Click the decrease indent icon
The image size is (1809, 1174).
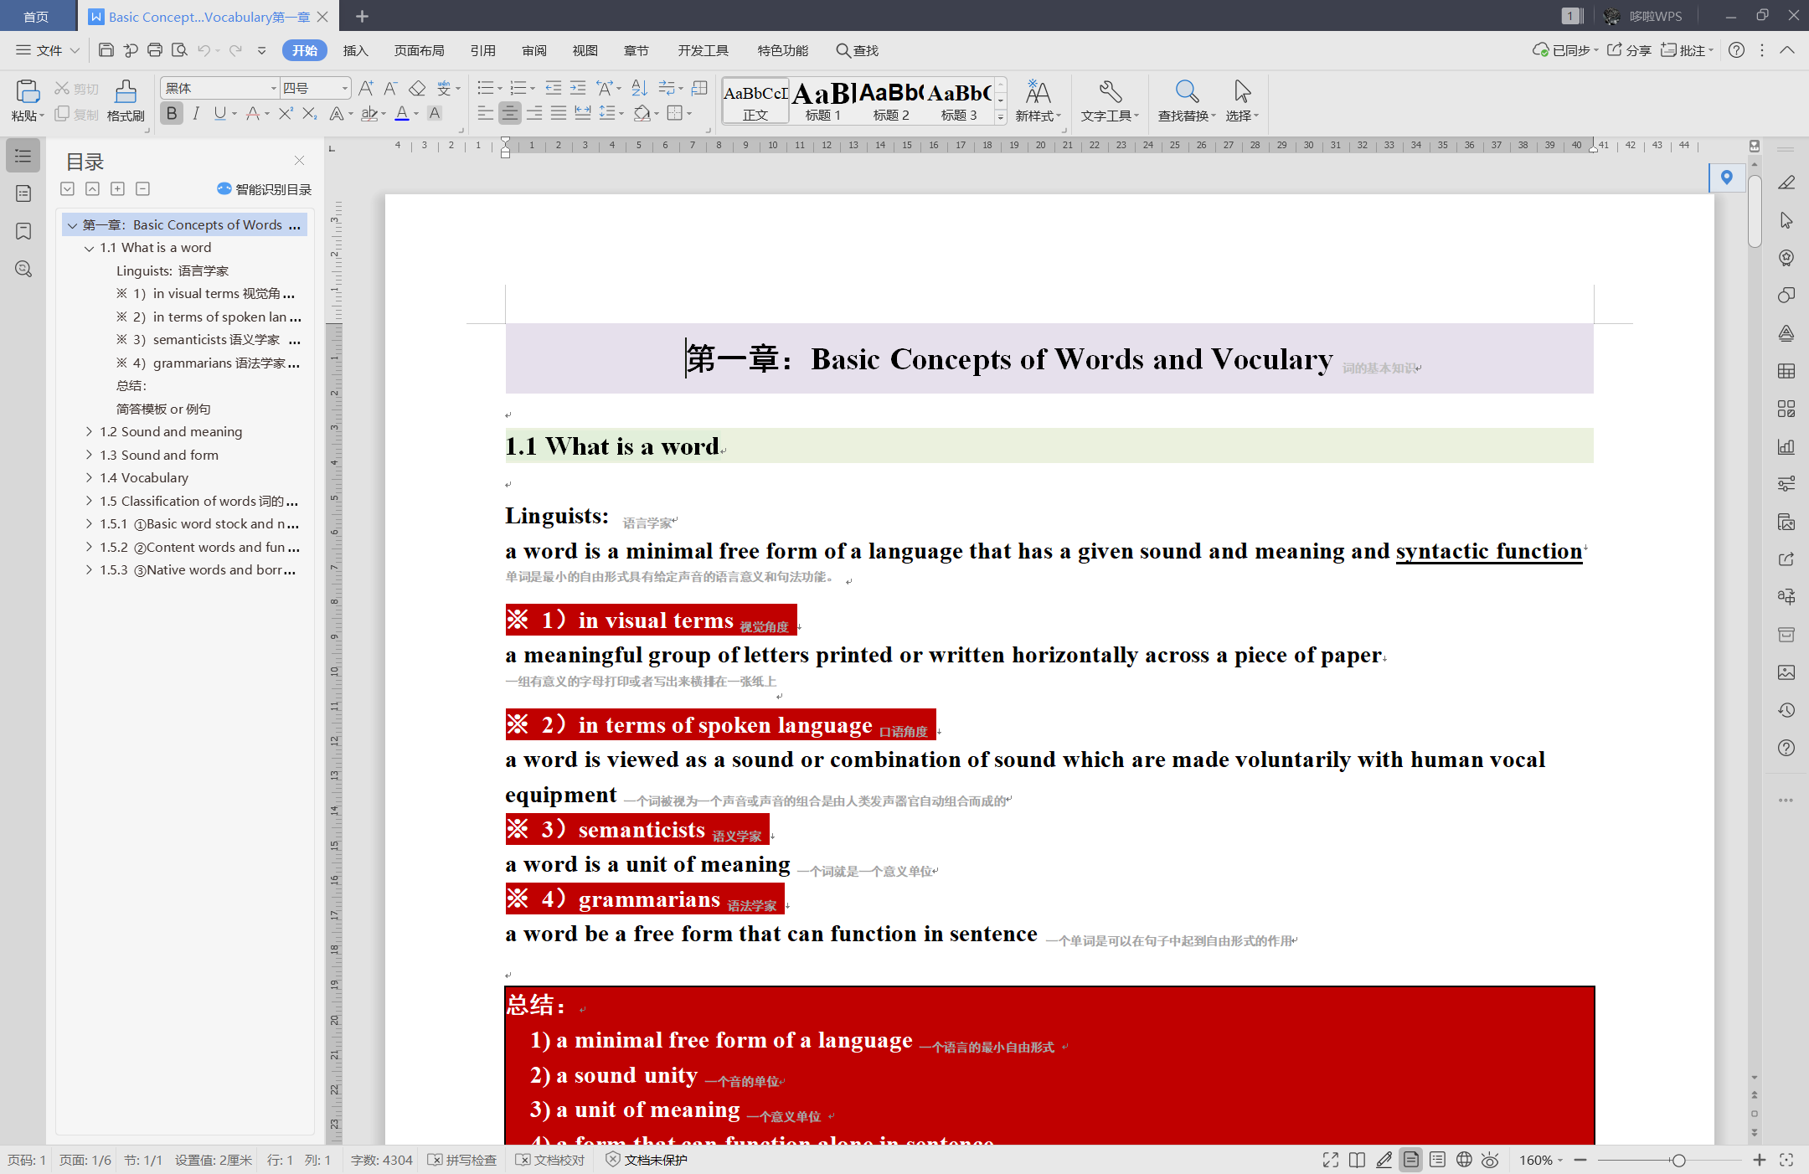[x=553, y=88]
